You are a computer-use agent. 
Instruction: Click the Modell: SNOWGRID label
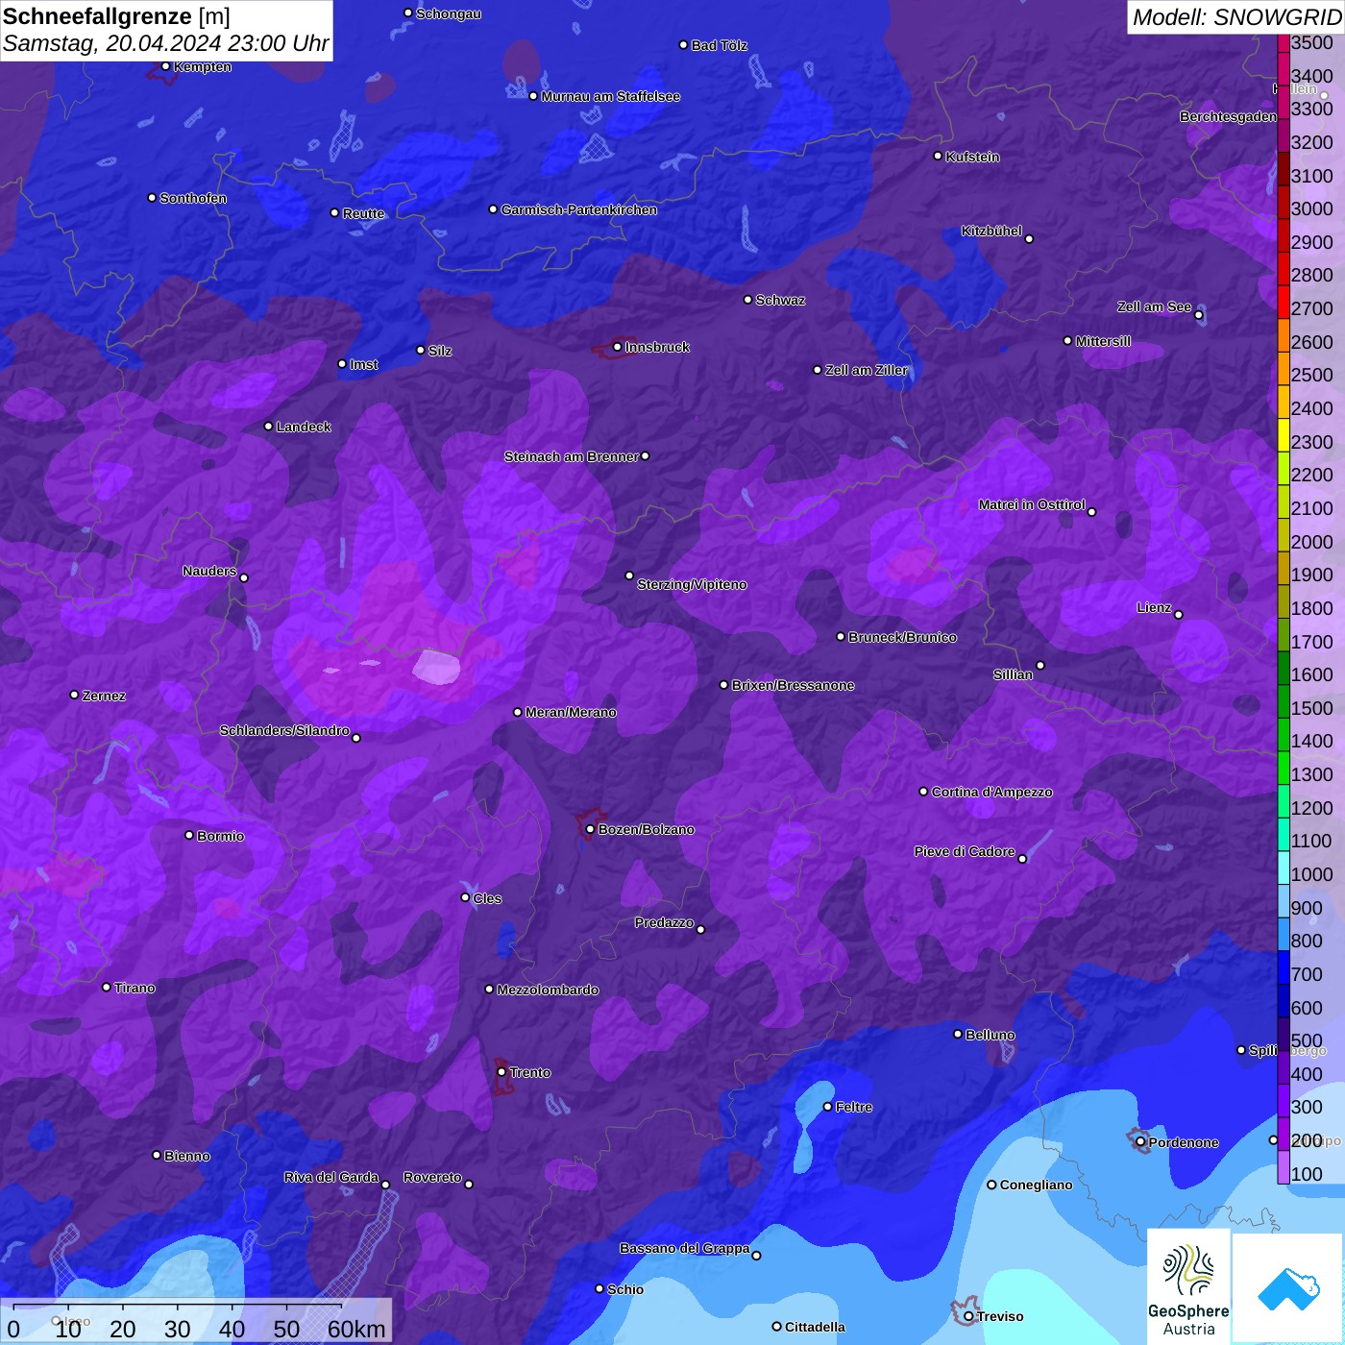tap(1236, 17)
